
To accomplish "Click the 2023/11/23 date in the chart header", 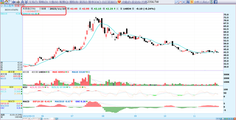I will click(x=57, y=9).
